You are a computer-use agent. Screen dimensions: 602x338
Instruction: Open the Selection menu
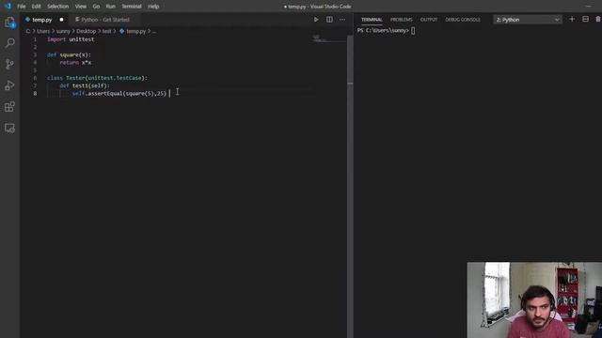[58, 7]
